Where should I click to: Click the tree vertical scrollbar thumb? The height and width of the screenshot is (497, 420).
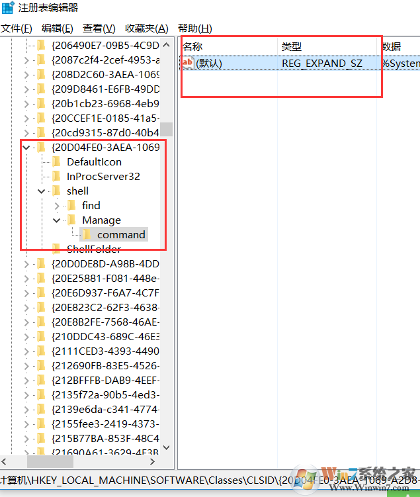(166, 129)
